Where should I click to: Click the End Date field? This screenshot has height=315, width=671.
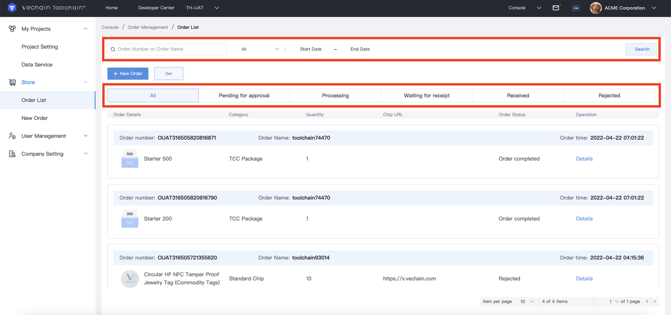click(360, 49)
